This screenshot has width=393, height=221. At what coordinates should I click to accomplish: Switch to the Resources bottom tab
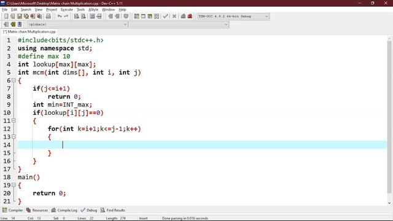[x=37, y=210]
